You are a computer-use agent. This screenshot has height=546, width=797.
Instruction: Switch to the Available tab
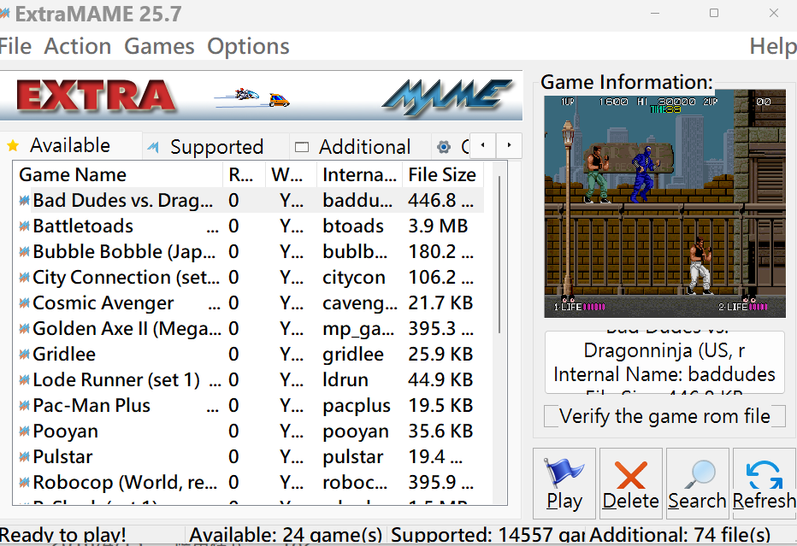[x=70, y=146]
